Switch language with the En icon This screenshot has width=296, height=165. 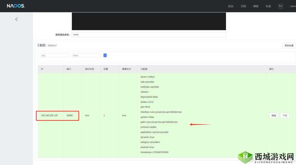click(x=280, y=6)
